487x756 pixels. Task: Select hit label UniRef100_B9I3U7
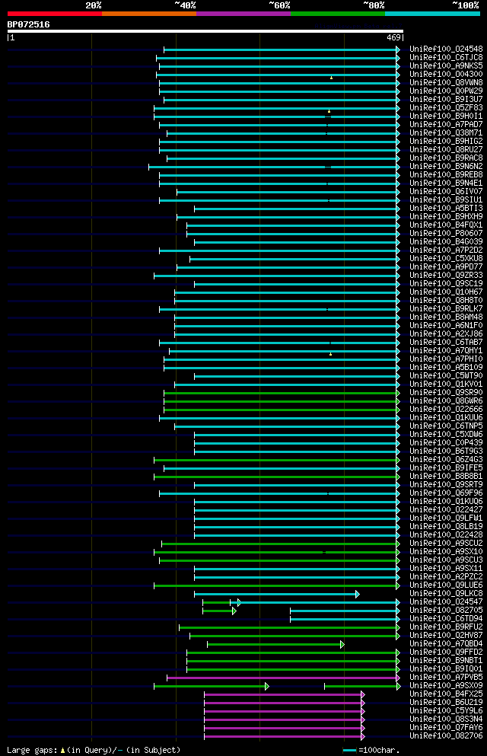pyautogui.click(x=446, y=99)
